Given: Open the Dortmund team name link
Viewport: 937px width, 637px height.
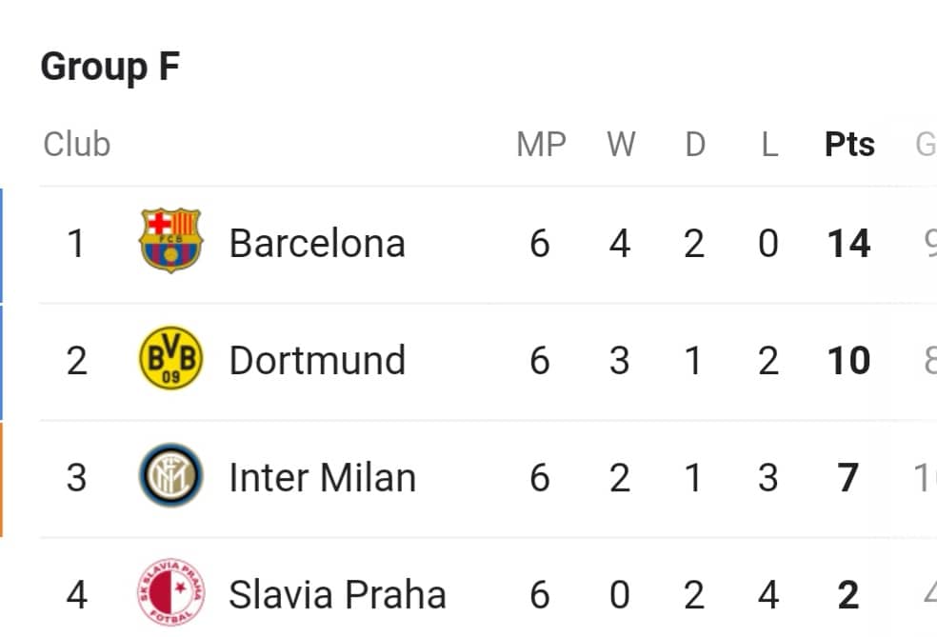Looking at the screenshot, I should point(317,361).
